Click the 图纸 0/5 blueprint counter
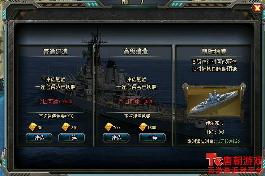The width and height of the screenshot is (265, 176). pyautogui.click(x=215, y=132)
